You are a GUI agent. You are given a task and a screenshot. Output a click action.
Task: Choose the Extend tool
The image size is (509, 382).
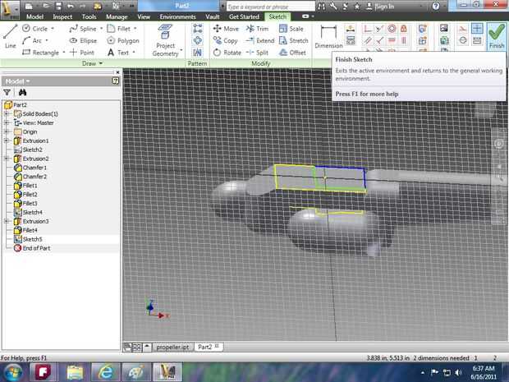tap(260, 40)
